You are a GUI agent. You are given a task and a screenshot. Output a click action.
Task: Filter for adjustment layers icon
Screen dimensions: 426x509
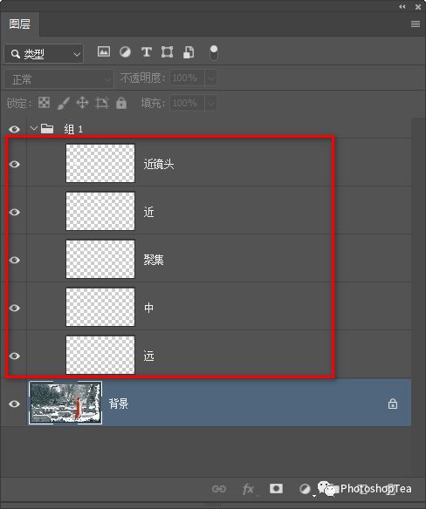coord(125,52)
